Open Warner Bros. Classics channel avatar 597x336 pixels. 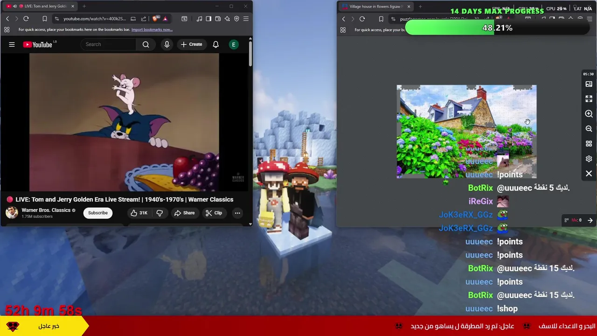(12, 213)
